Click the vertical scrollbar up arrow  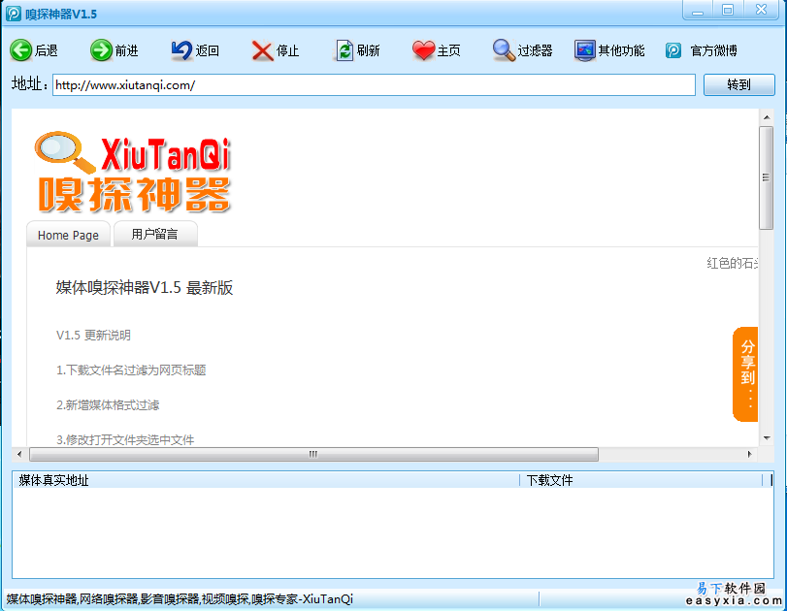(767, 117)
